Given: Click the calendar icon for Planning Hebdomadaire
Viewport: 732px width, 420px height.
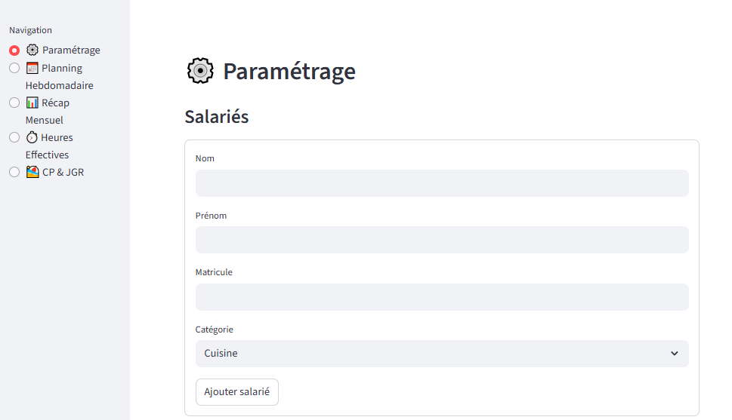Looking at the screenshot, I should (32, 68).
